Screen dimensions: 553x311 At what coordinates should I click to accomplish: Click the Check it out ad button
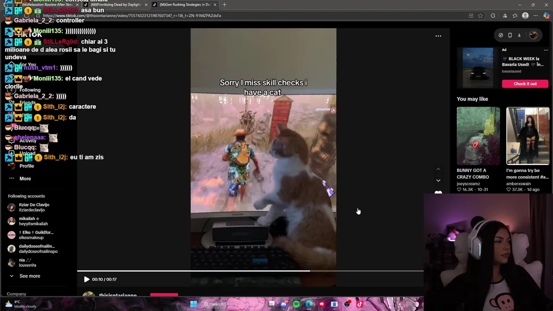525,84
